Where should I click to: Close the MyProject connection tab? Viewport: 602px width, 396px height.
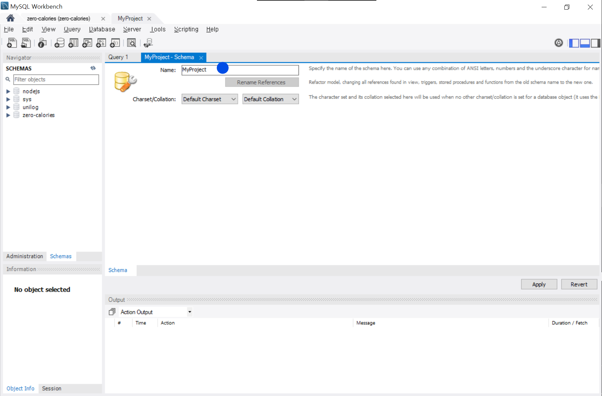click(149, 19)
